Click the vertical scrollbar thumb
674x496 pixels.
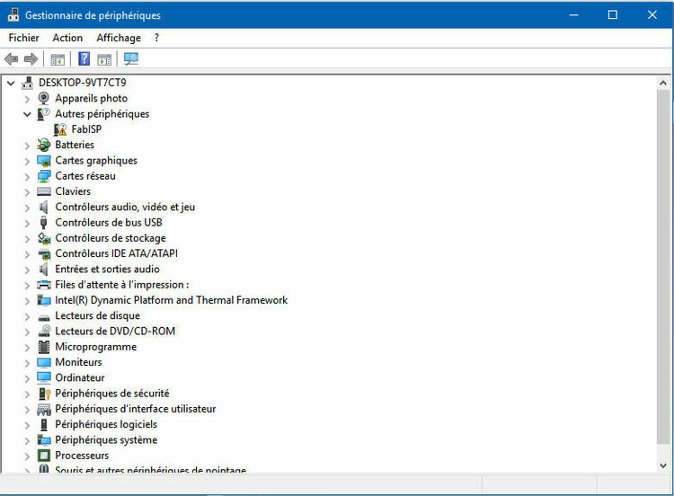coord(663,267)
